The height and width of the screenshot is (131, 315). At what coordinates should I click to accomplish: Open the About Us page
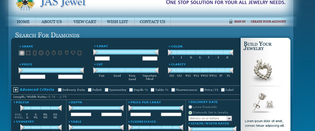(52, 21)
